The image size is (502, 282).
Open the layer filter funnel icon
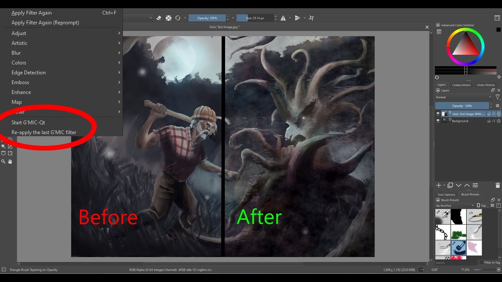(497, 97)
